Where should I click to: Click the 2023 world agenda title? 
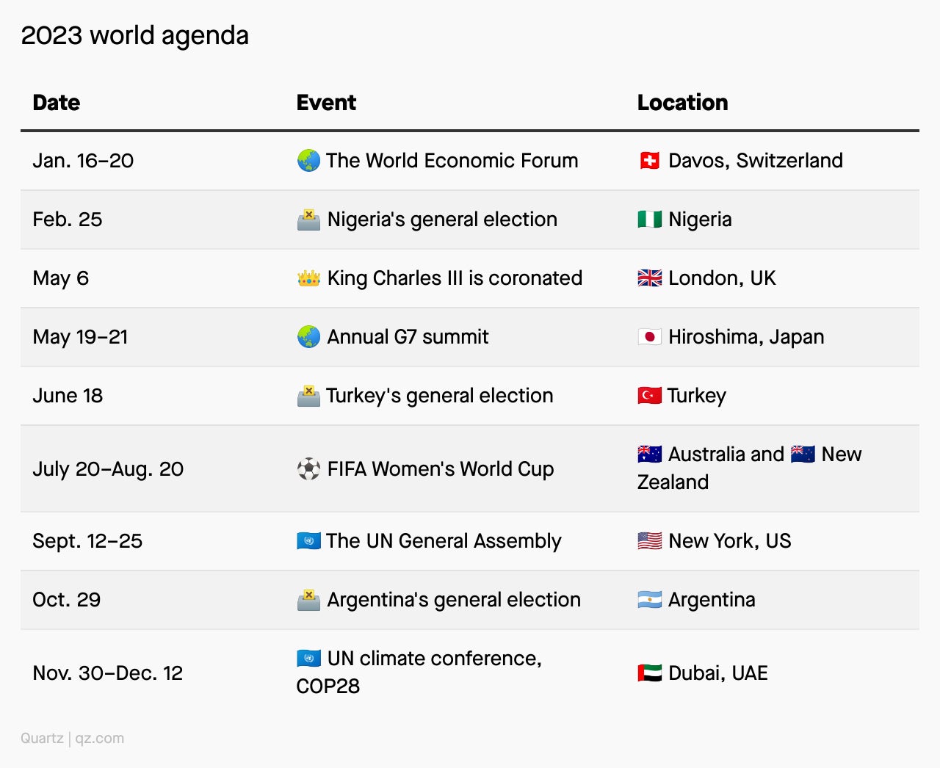click(134, 35)
